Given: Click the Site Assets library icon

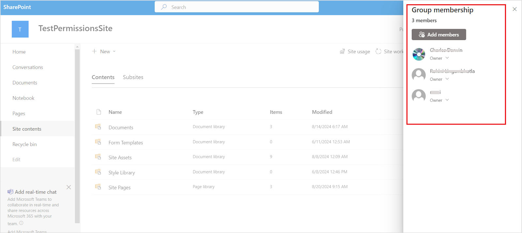Looking at the screenshot, I should 98,157.
